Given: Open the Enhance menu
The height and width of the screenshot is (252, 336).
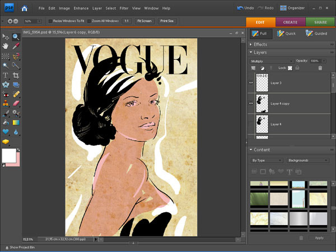Looking at the screenshot, I should pos(81,8).
